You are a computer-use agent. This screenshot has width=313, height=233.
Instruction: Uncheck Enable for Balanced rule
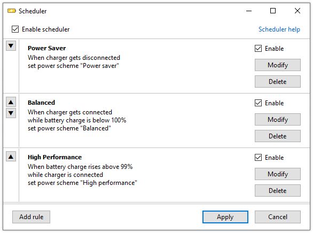click(258, 103)
